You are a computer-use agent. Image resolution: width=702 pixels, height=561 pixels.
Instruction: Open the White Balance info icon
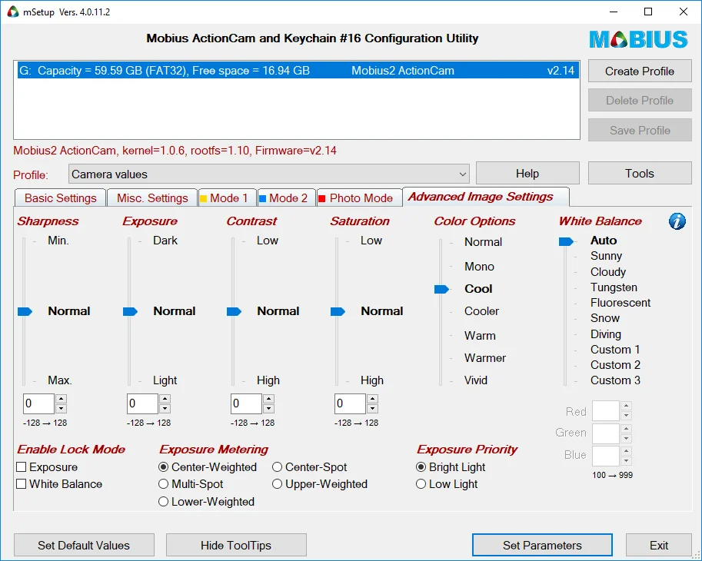point(677,221)
